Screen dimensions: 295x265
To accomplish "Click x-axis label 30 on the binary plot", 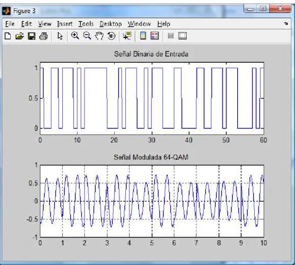I will coord(152,140).
